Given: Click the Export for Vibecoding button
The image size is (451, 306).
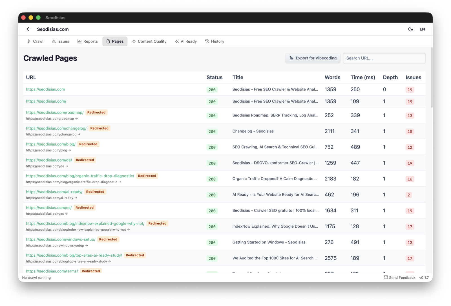Looking at the screenshot, I should point(313,58).
